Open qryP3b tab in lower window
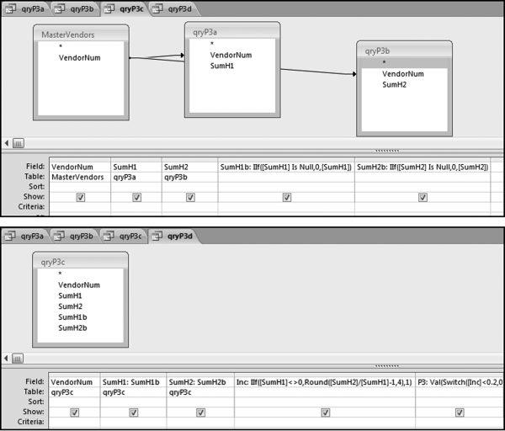 74,236
